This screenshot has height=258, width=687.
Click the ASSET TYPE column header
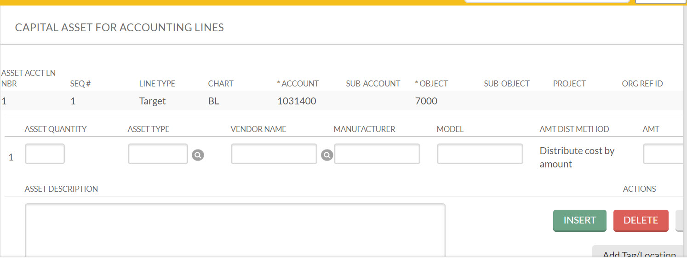click(149, 129)
